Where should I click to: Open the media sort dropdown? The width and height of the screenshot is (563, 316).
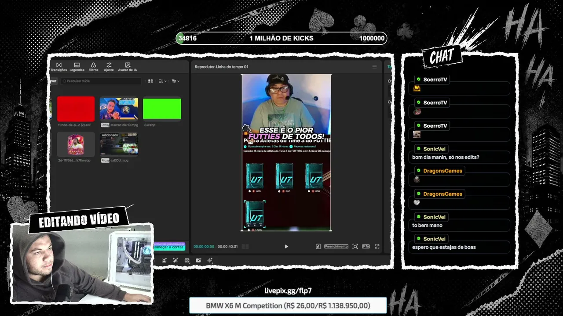pyautogui.click(x=162, y=81)
